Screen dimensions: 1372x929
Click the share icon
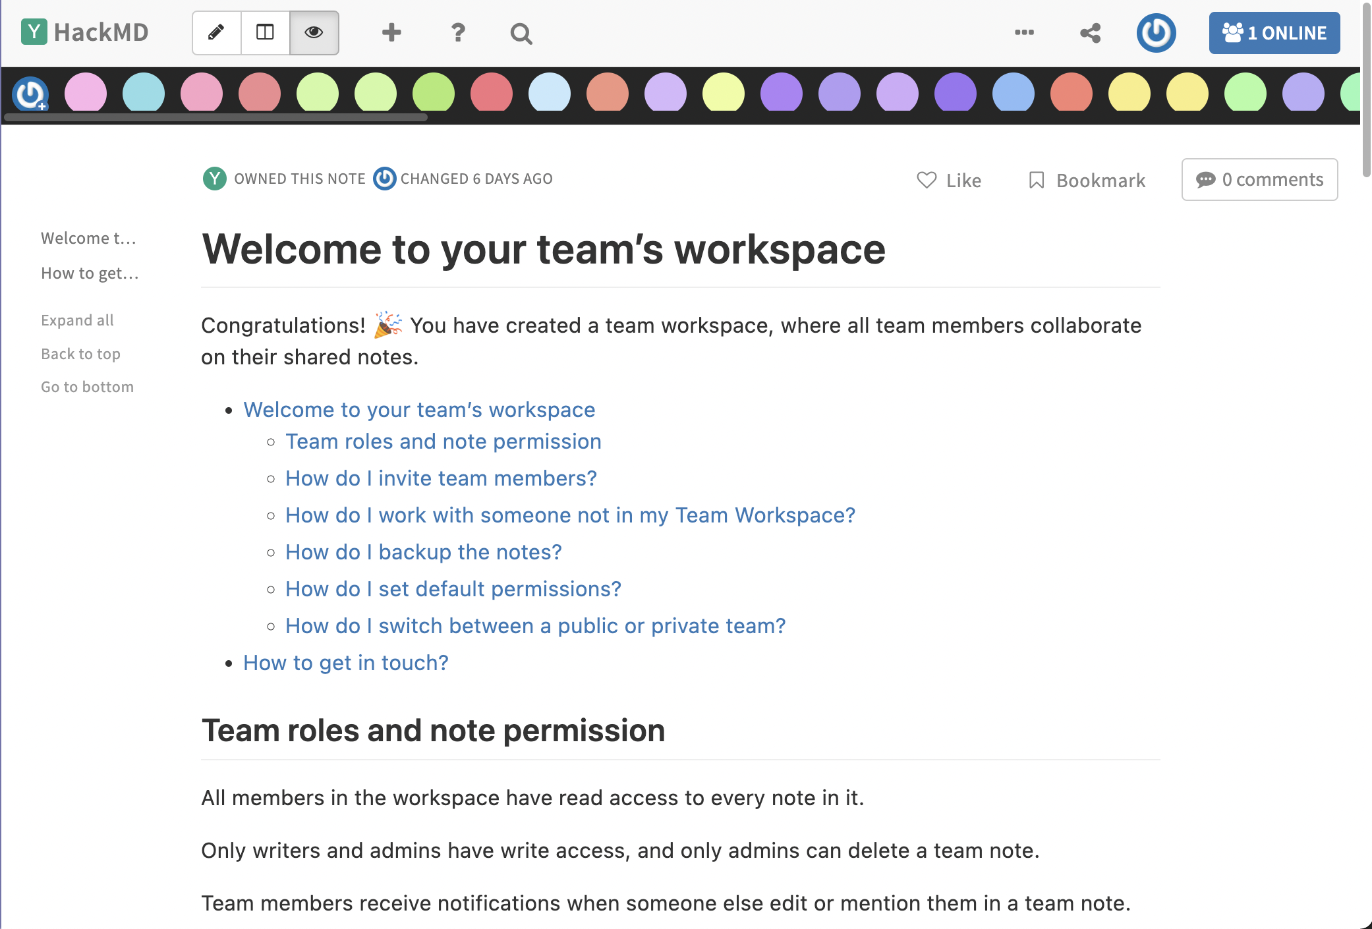coord(1090,33)
